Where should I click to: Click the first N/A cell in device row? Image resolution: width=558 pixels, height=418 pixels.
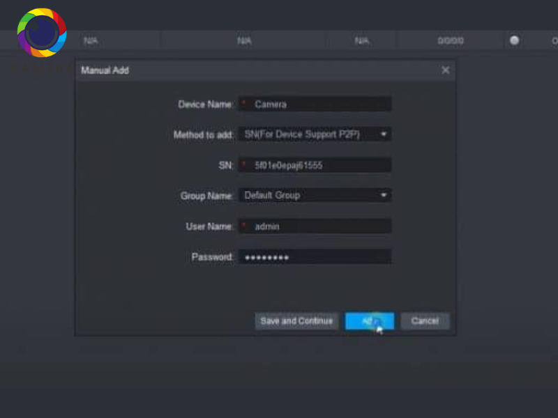tap(91, 41)
